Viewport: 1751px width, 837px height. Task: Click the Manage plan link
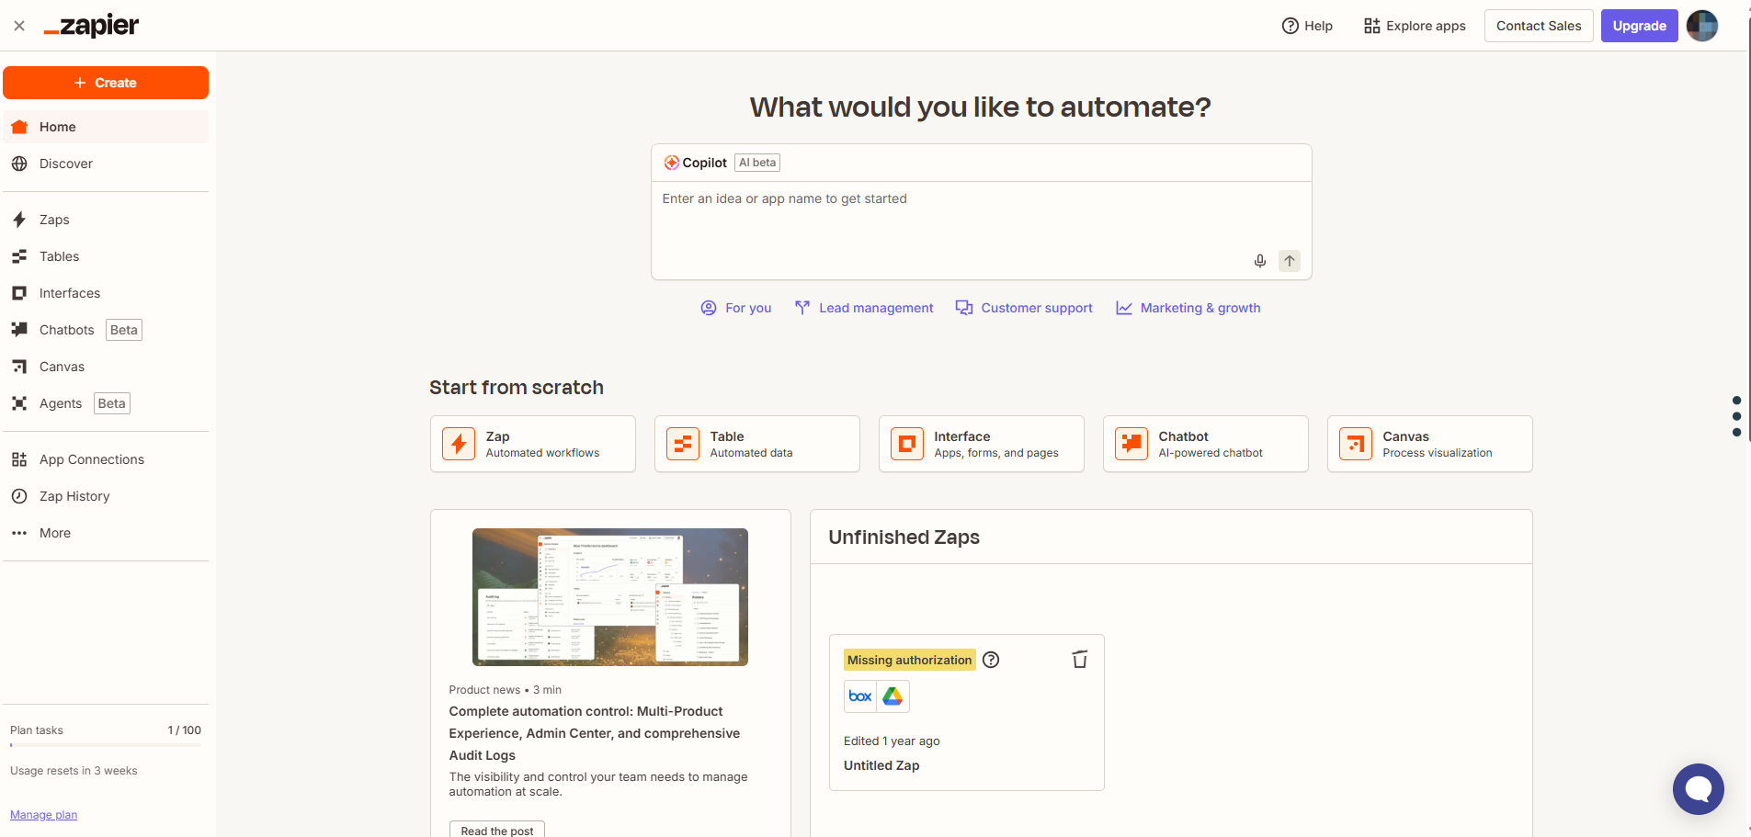pyautogui.click(x=43, y=815)
